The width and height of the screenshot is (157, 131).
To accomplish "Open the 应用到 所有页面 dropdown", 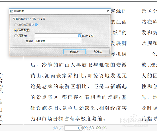I will coord(58,41).
